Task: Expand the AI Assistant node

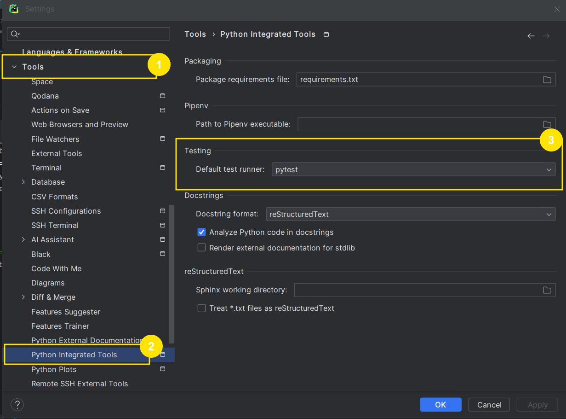Action: pyautogui.click(x=23, y=239)
